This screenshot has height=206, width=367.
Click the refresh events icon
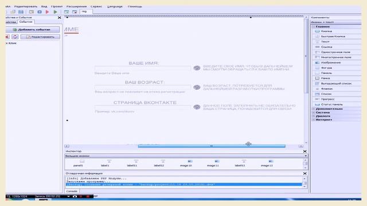(15, 37)
